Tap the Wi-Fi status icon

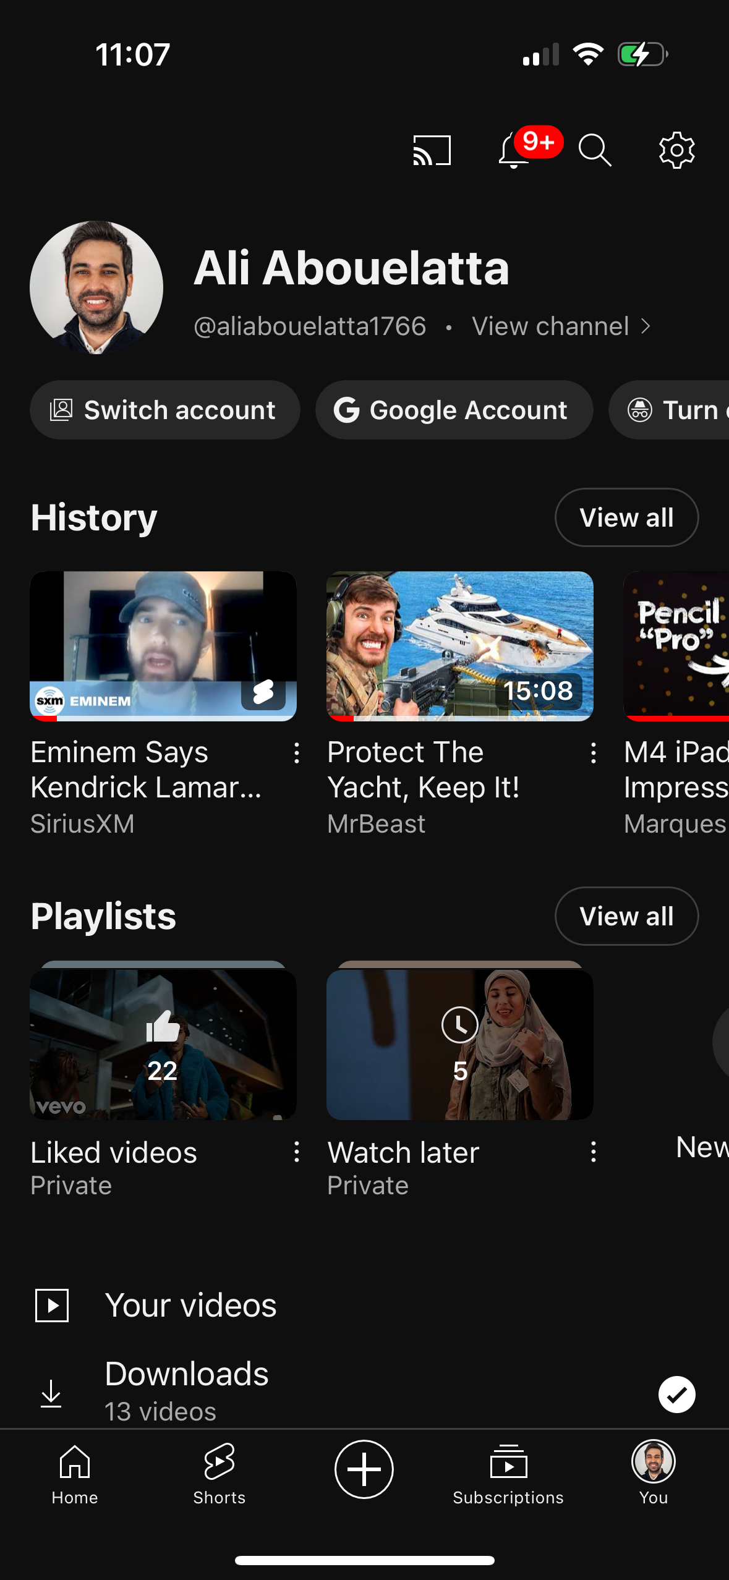click(x=588, y=54)
